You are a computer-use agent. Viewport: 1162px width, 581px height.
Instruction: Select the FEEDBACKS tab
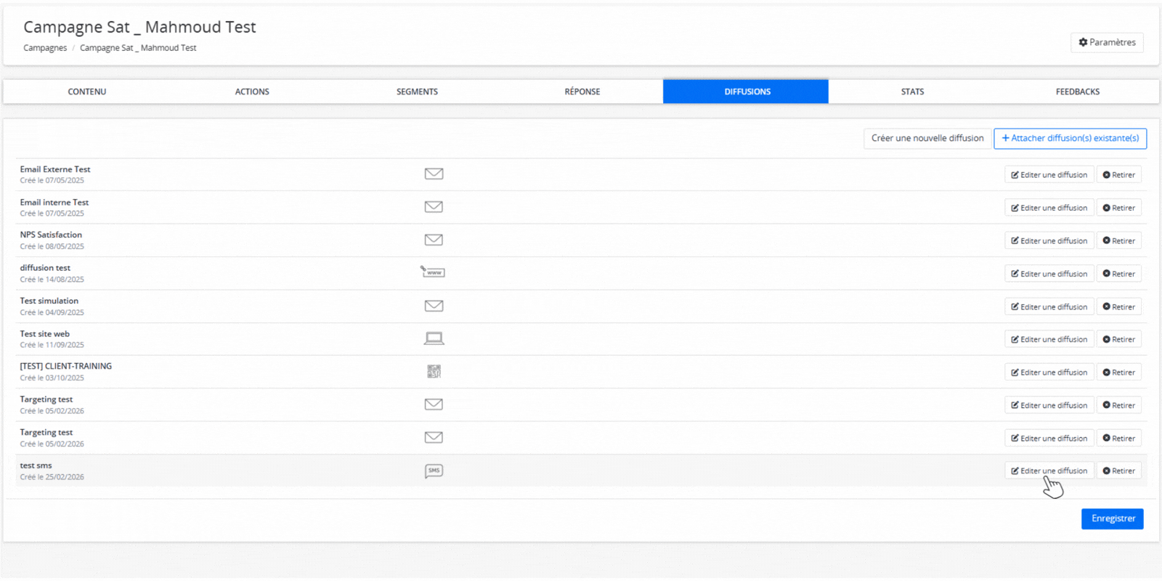tap(1077, 92)
